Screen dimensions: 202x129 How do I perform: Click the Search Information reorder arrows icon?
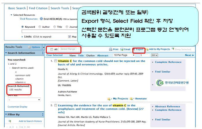point(43,53)
